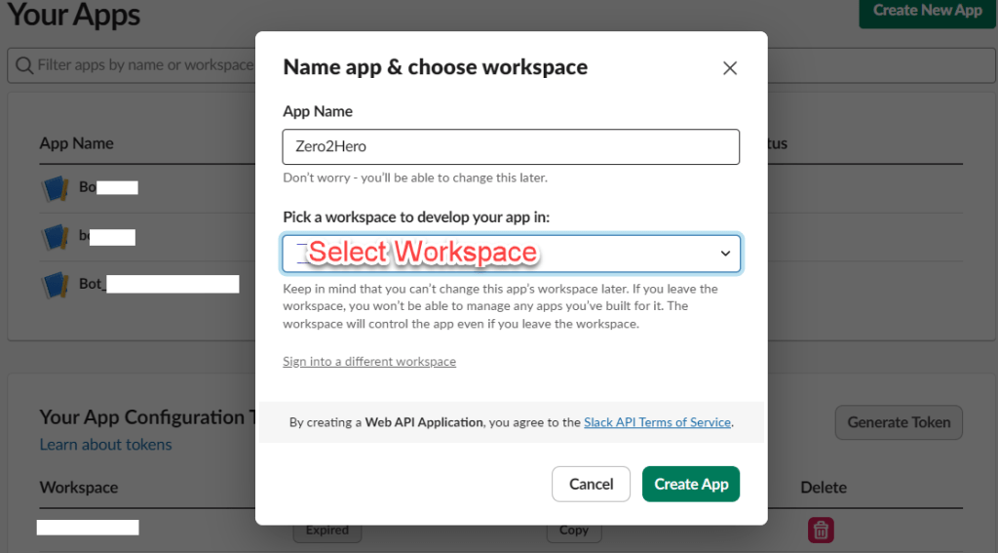Follow the 'Learn about tokens' link
Screen dimensions: 998x553
(x=105, y=445)
